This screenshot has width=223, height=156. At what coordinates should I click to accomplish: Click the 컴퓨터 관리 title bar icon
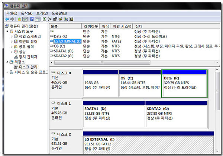tap(6, 6)
